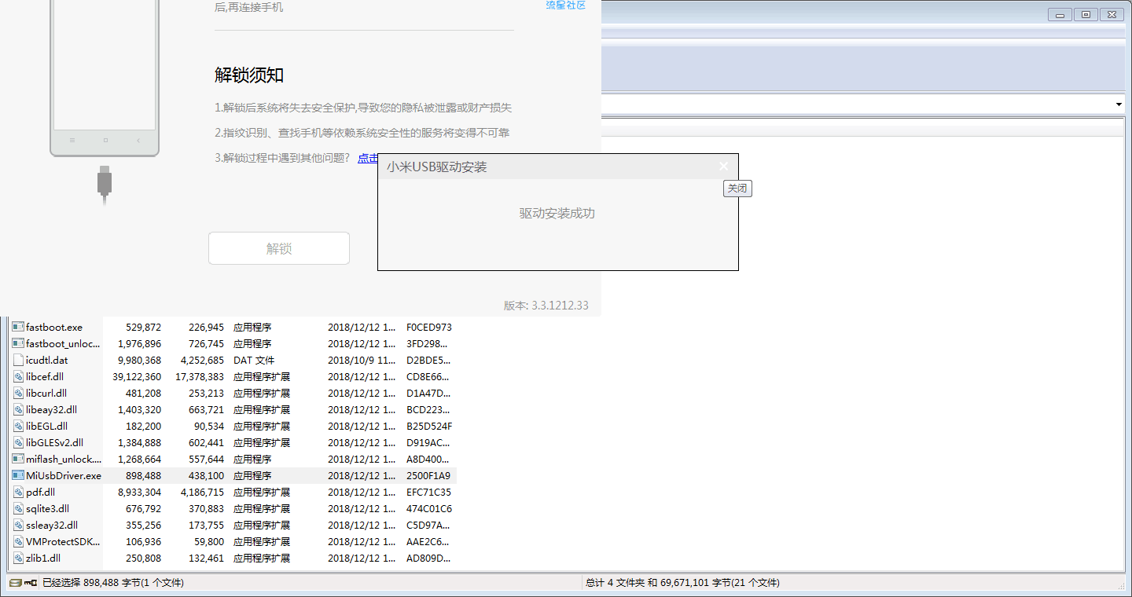Click the 小米USB驱动安装 dialog title
The height and width of the screenshot is (597, 1132).
coord(437,167)
